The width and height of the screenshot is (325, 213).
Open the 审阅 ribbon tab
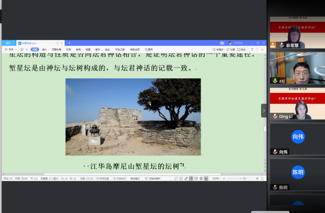(x=78, y=50)
